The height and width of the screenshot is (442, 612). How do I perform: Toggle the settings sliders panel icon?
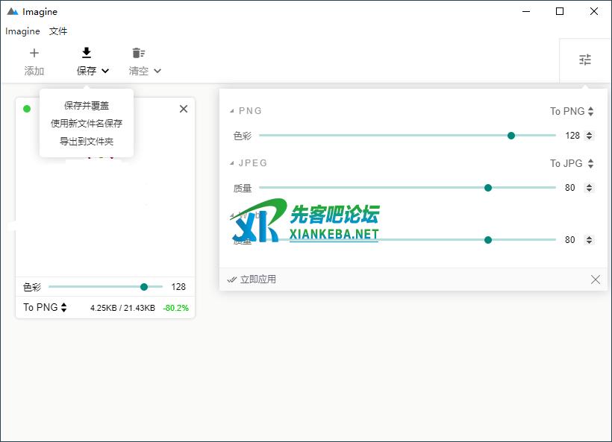click(x=585, y=60)
